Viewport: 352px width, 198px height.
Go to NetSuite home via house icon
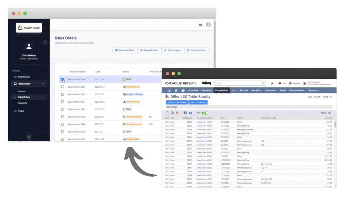click(x=183, y=90)
